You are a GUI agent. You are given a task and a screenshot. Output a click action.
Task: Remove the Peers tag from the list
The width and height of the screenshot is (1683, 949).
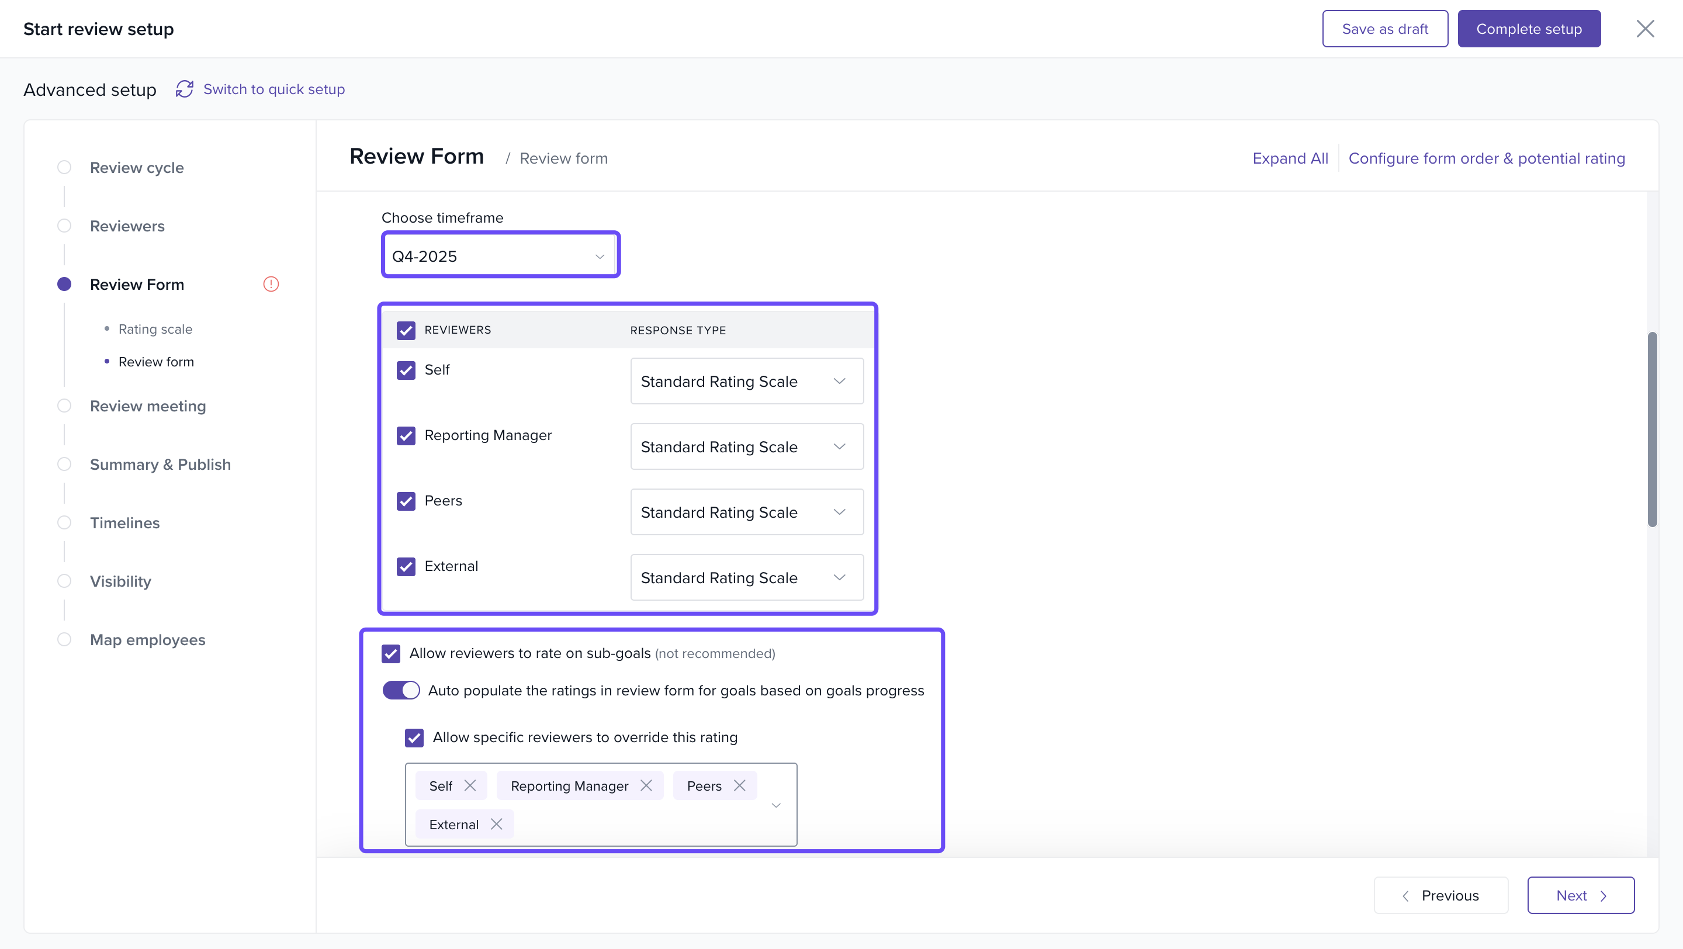coord(739,786)
